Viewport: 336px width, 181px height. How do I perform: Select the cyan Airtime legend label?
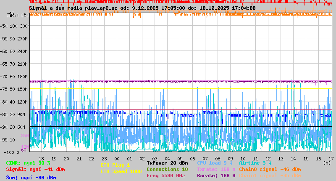(x=255, y=163)
